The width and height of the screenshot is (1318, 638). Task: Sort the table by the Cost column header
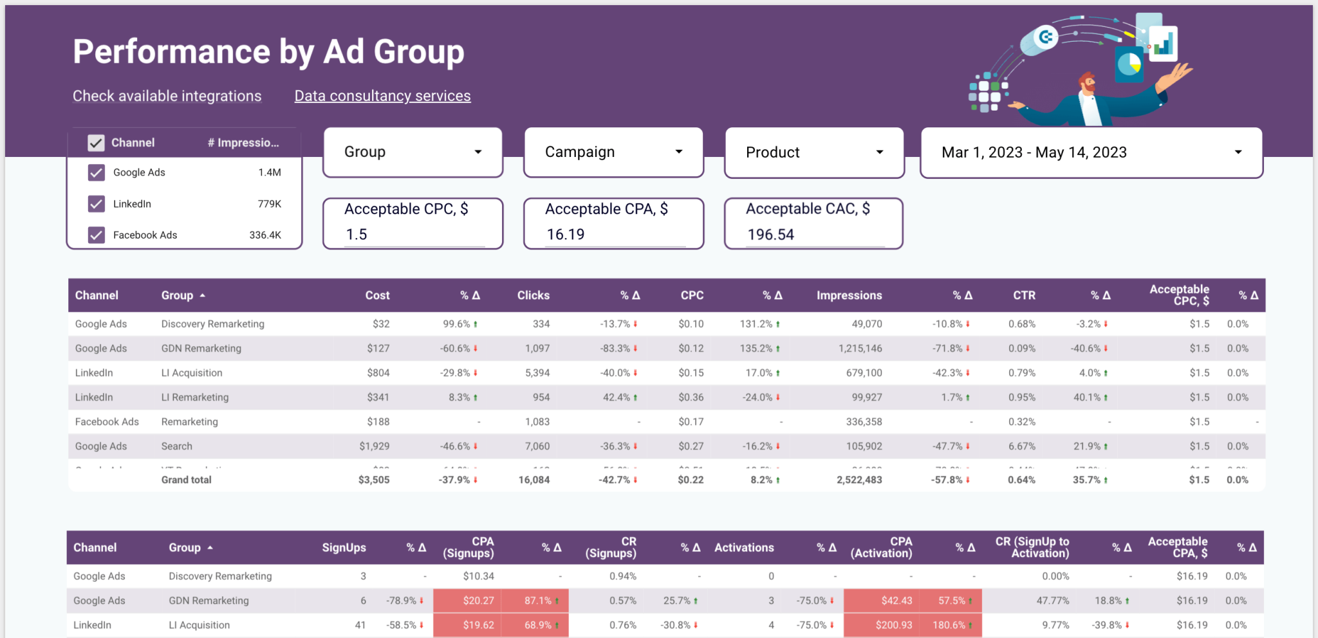(x=377, y=295)
